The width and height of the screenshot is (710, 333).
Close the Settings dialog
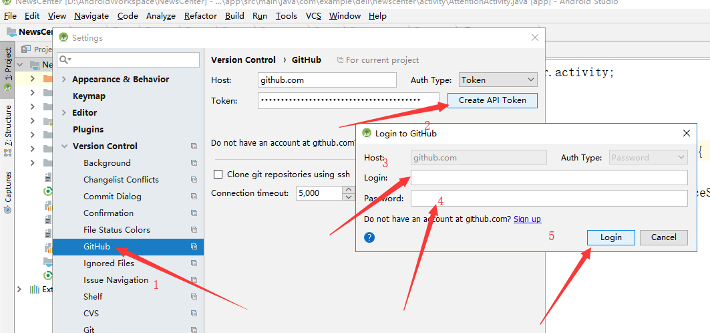point(535,37)
